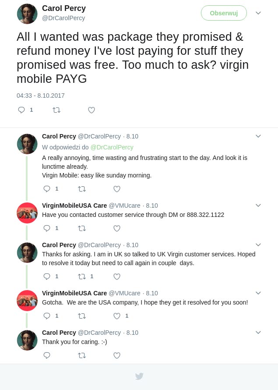Select the reply count on the main tweet
Viewport: 278px width, 390px height.
(x=31, y=110)
